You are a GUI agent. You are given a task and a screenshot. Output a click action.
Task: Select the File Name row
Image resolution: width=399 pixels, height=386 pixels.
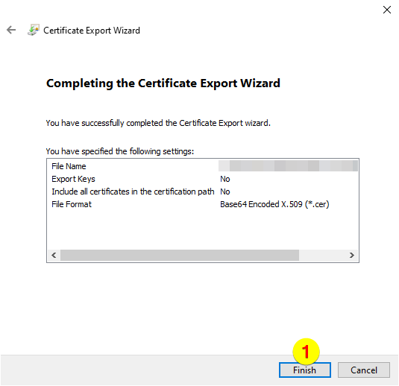click(203, 166)
